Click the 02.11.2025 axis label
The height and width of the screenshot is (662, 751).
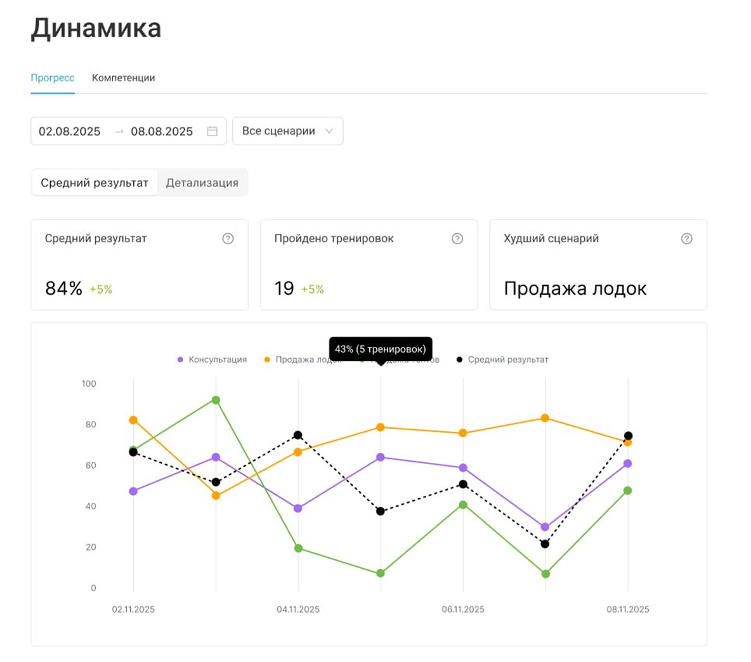pos(133,609)
